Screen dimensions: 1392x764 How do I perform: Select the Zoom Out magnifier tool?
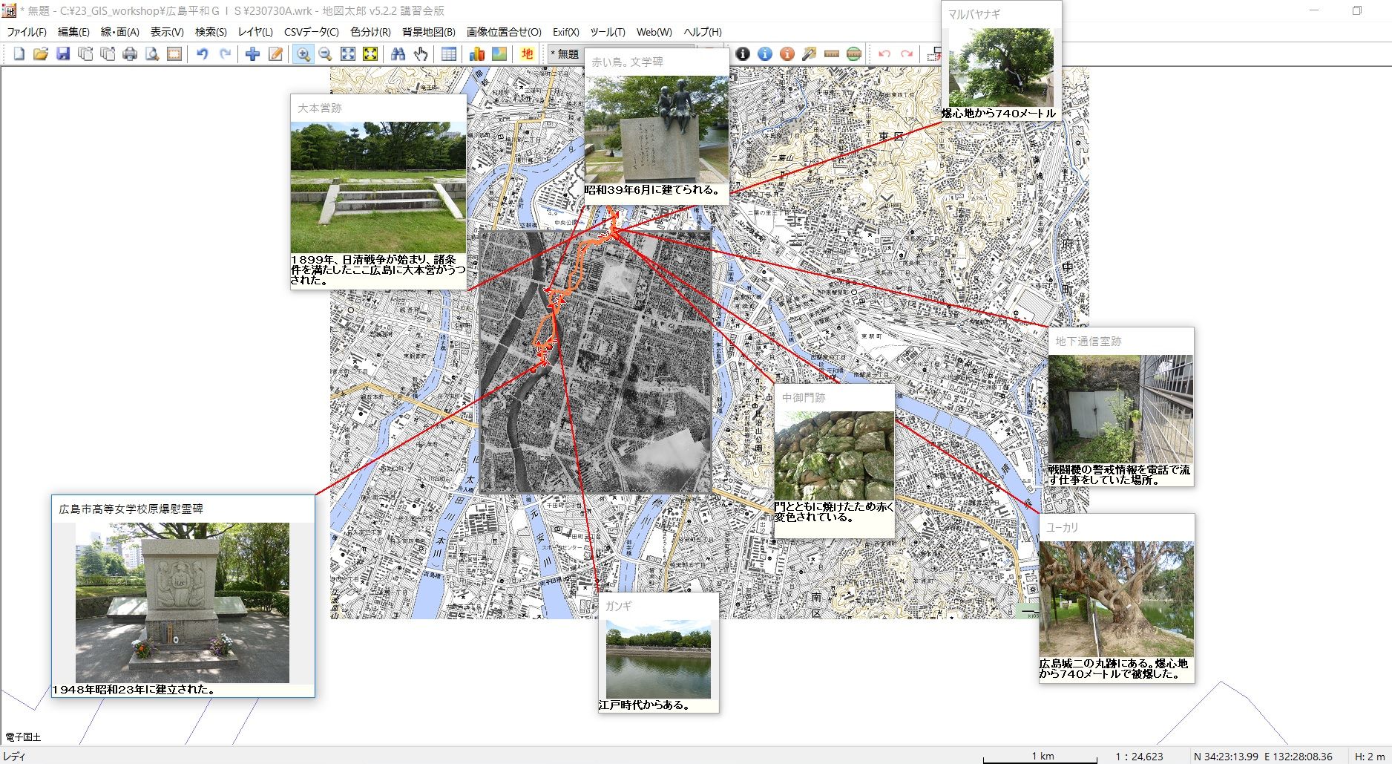(325, 53)
